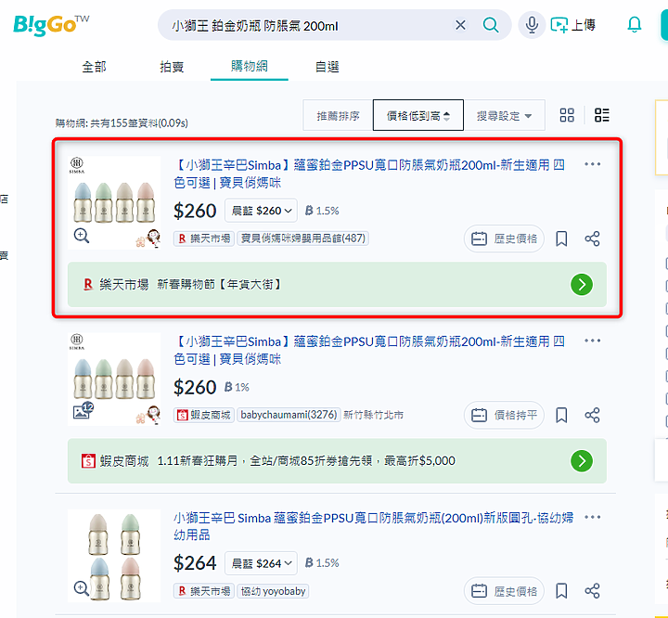
Task: Open more options for first 樂天市場 product
Action: pos(592,164)
